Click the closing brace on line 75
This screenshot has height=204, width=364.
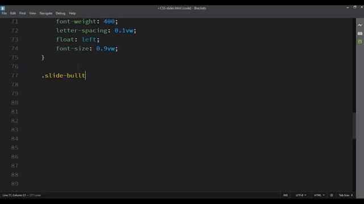pos(43,57)
